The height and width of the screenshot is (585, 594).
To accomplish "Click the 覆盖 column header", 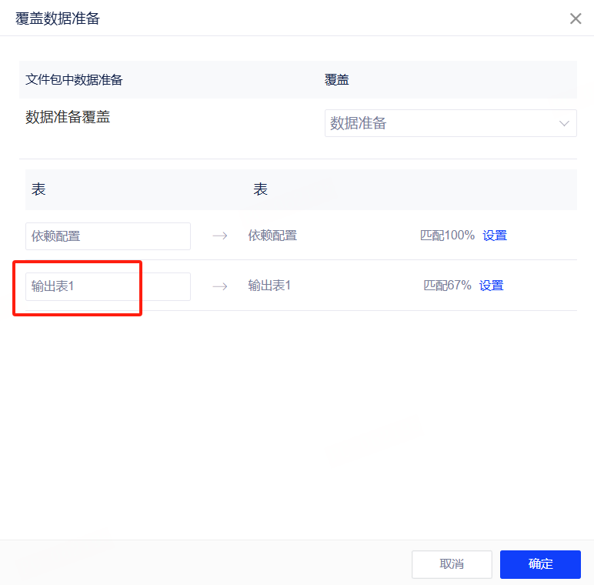I will tap(336, 79).
